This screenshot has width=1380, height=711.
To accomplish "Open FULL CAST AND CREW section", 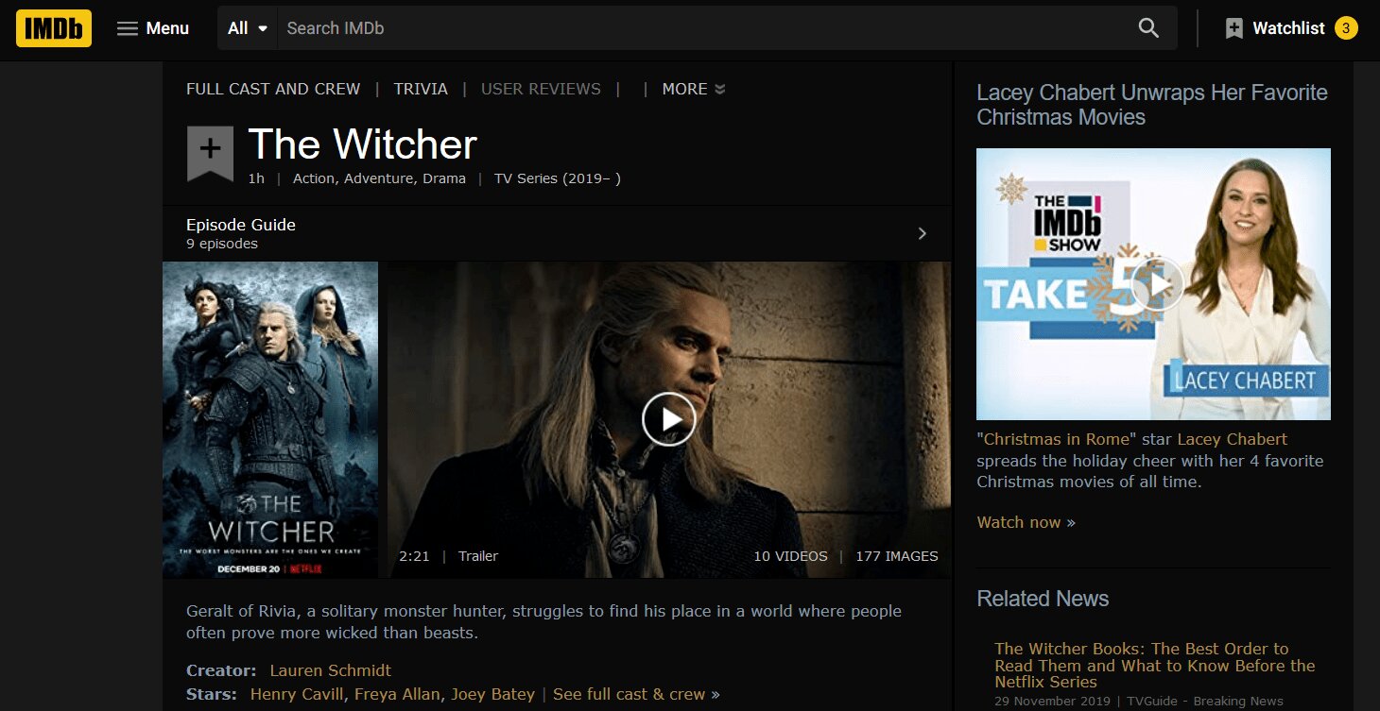I will [x=272, y=88].
